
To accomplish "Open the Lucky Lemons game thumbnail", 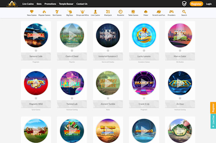I will tap(144, 35).
